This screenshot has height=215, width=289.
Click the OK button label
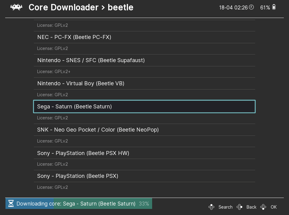click(274, 207)
